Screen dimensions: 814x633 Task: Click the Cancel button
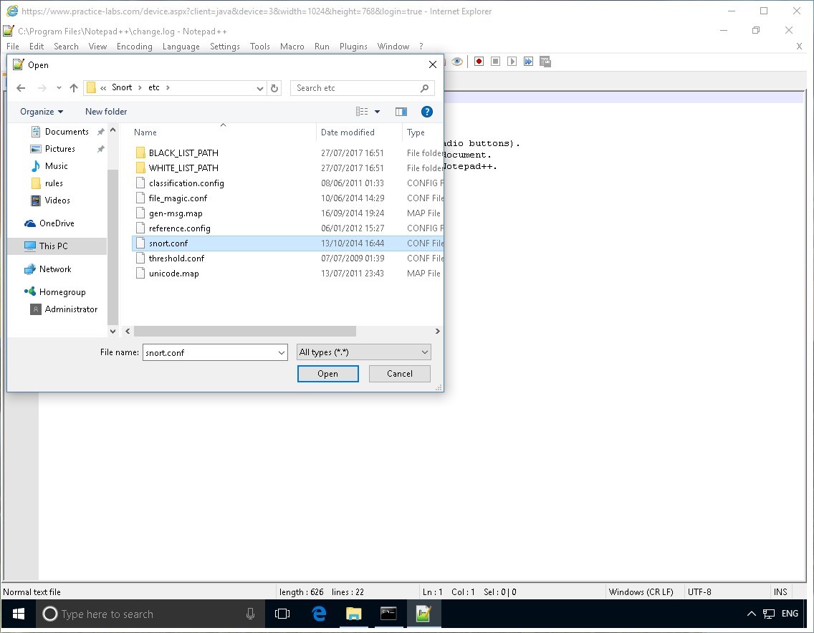[400, 374]
